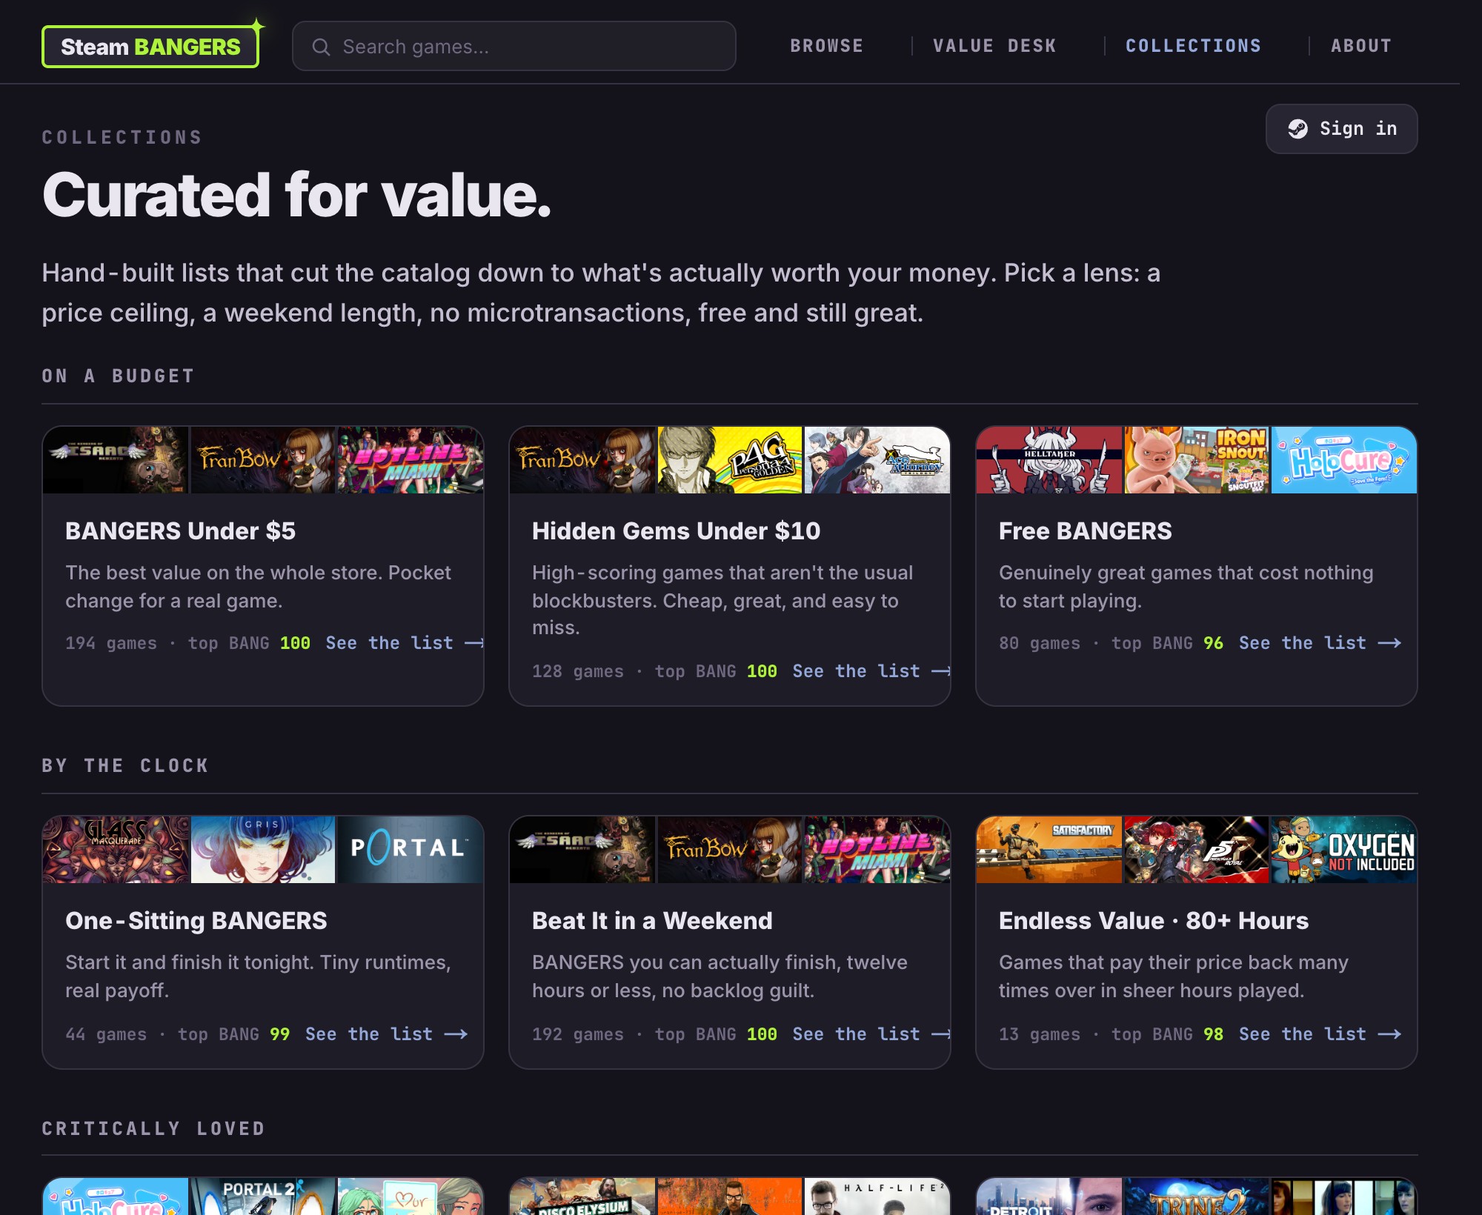1482x1215 pixels.
Task: Click Persona 4 Golden thumbnail
Action: [x=730, y=460]
